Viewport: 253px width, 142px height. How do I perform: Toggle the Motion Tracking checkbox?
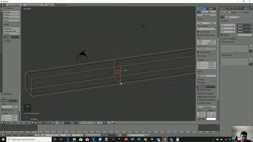[x=200, y=93]
